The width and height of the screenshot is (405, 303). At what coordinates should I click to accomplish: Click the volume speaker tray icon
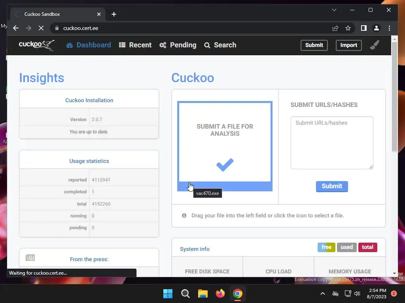357,294
